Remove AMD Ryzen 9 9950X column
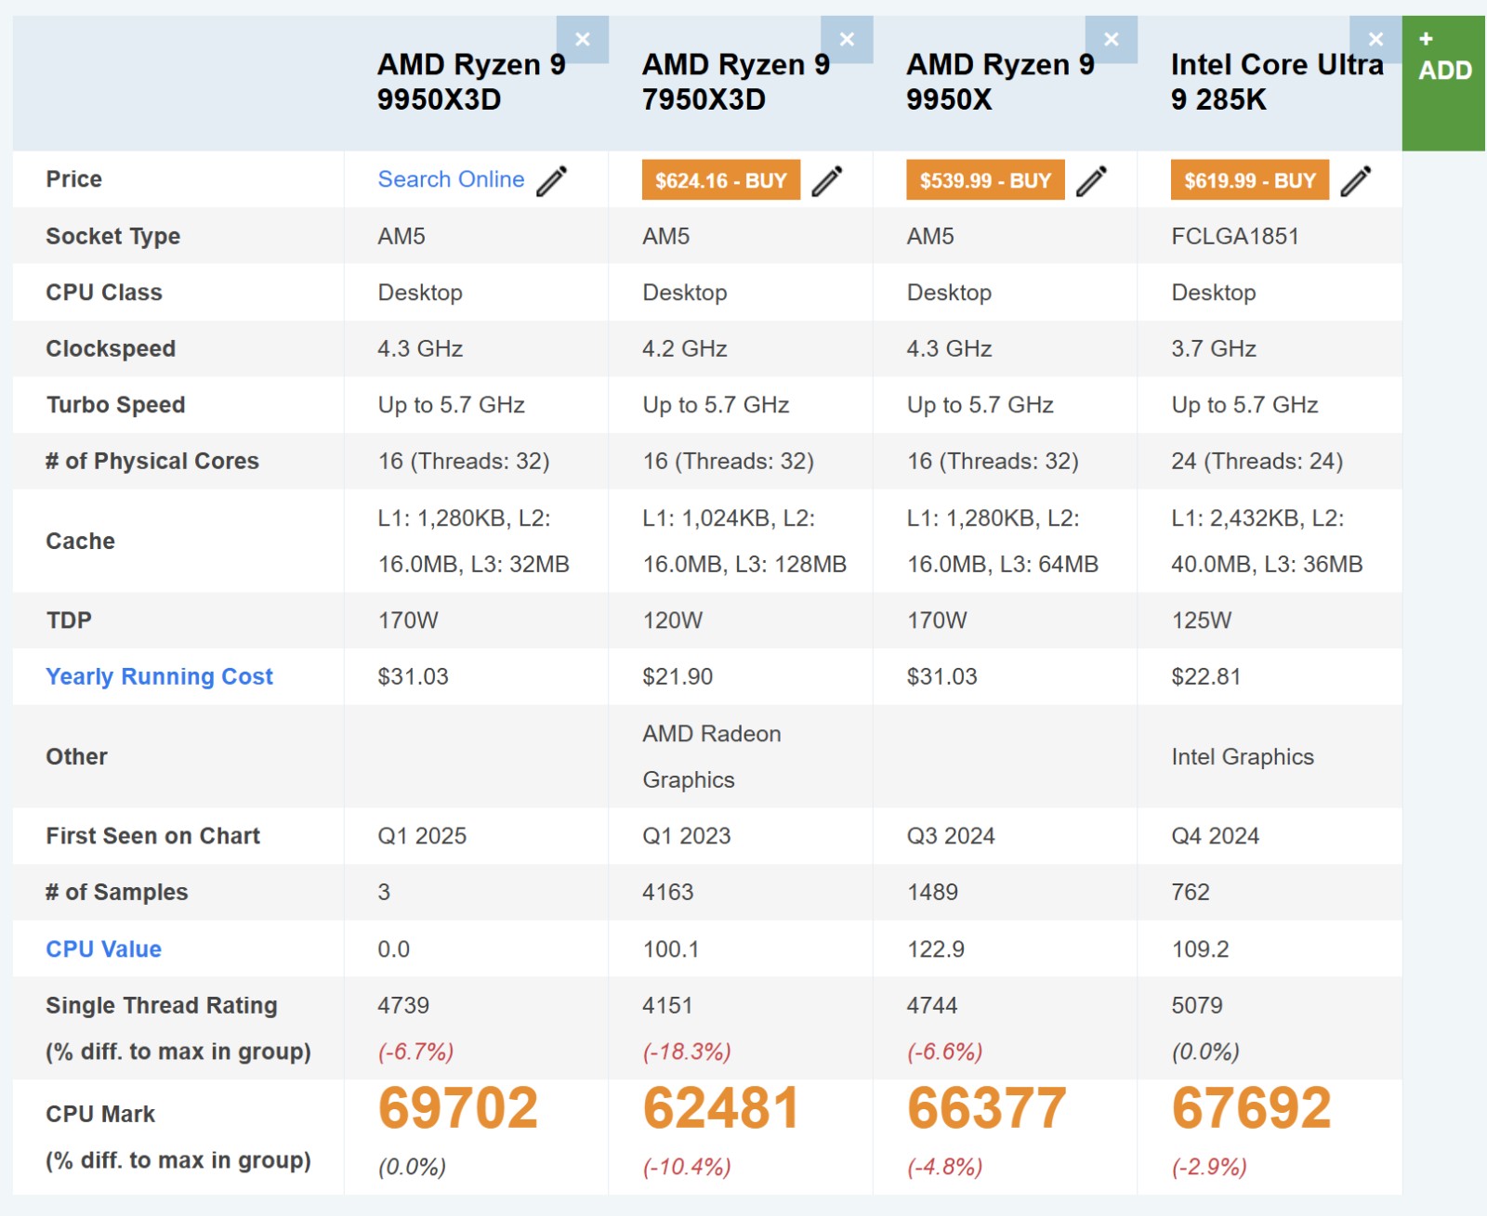1487x1216 pixels. click(1112, 39)
